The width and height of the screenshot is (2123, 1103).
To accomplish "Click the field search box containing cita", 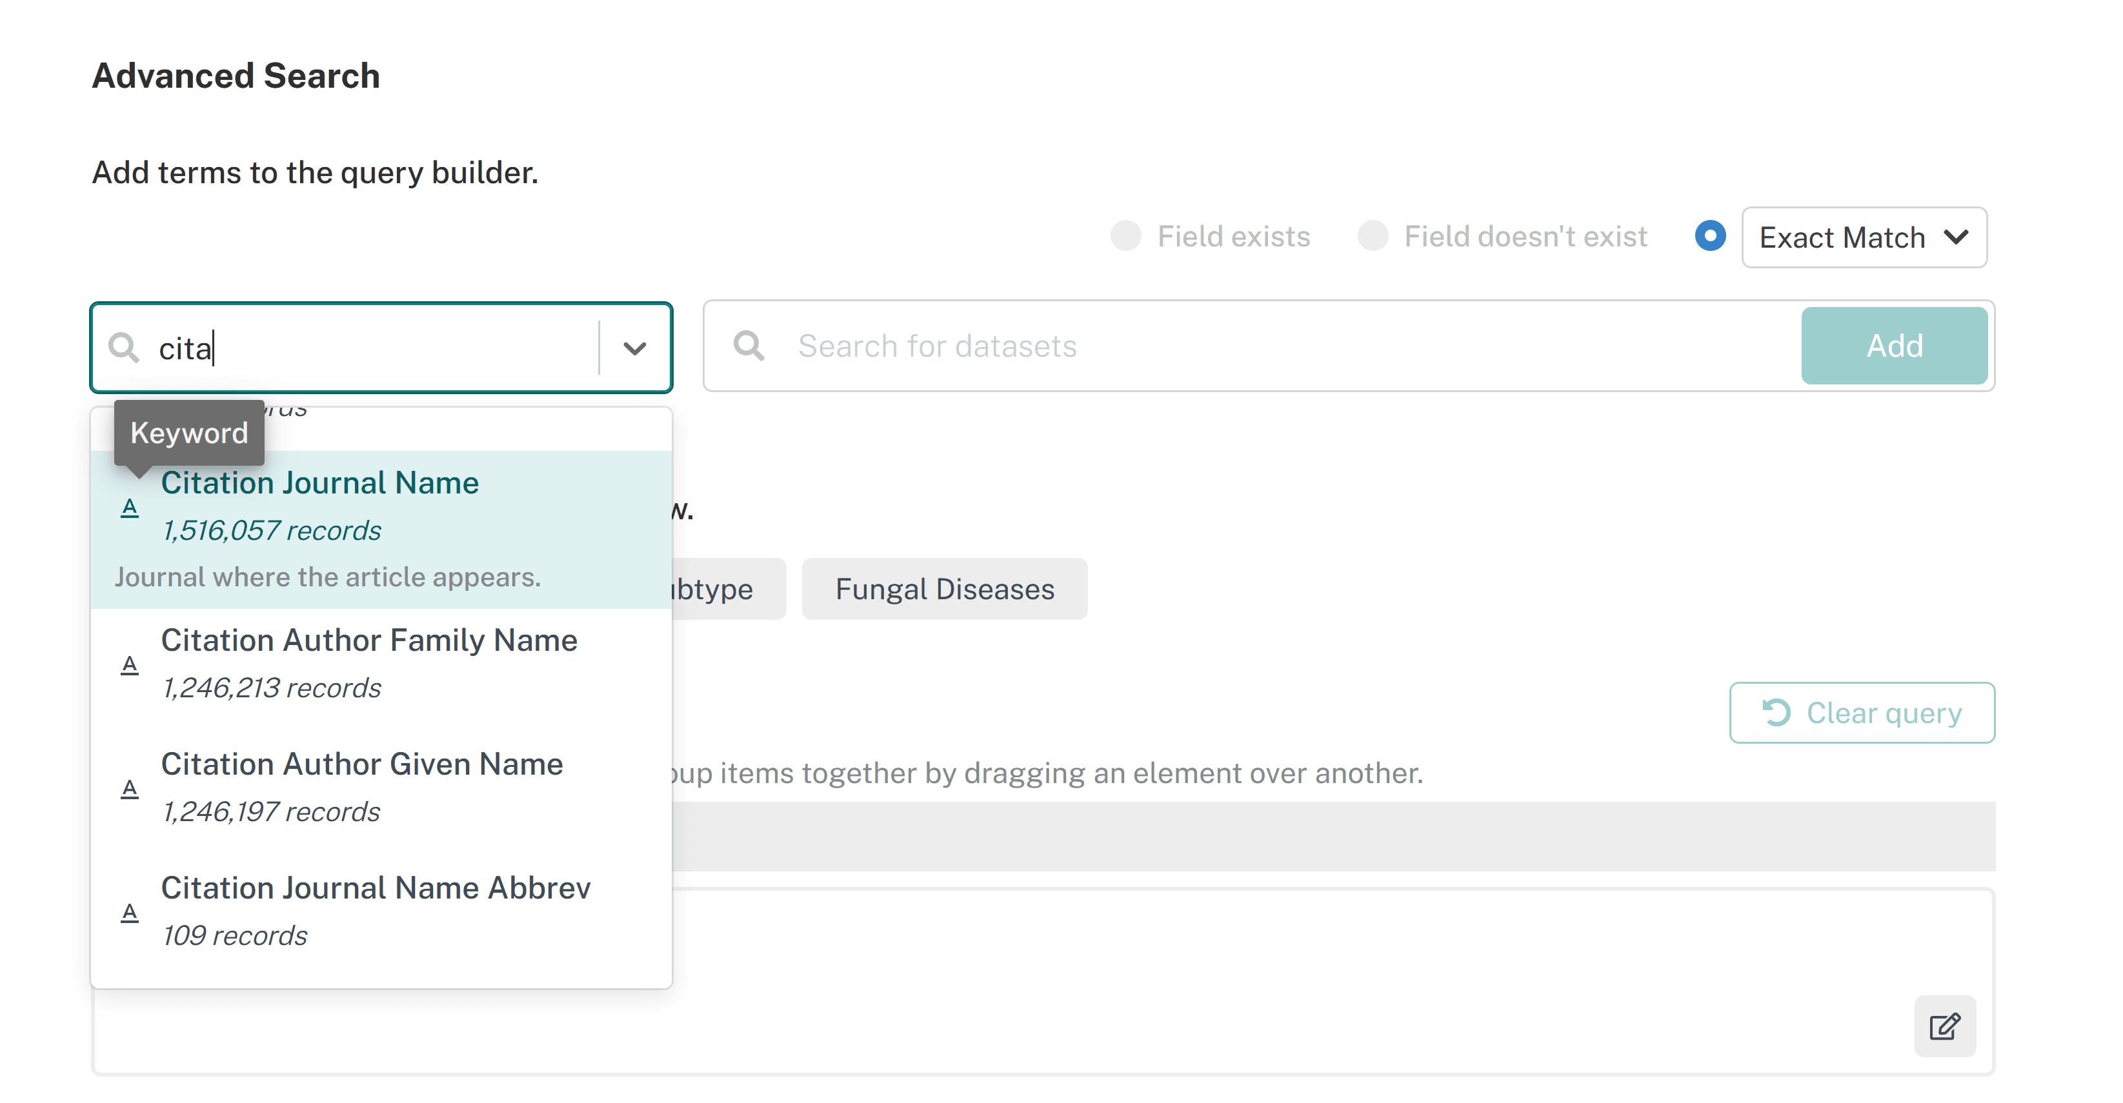I will pos(381,348).
